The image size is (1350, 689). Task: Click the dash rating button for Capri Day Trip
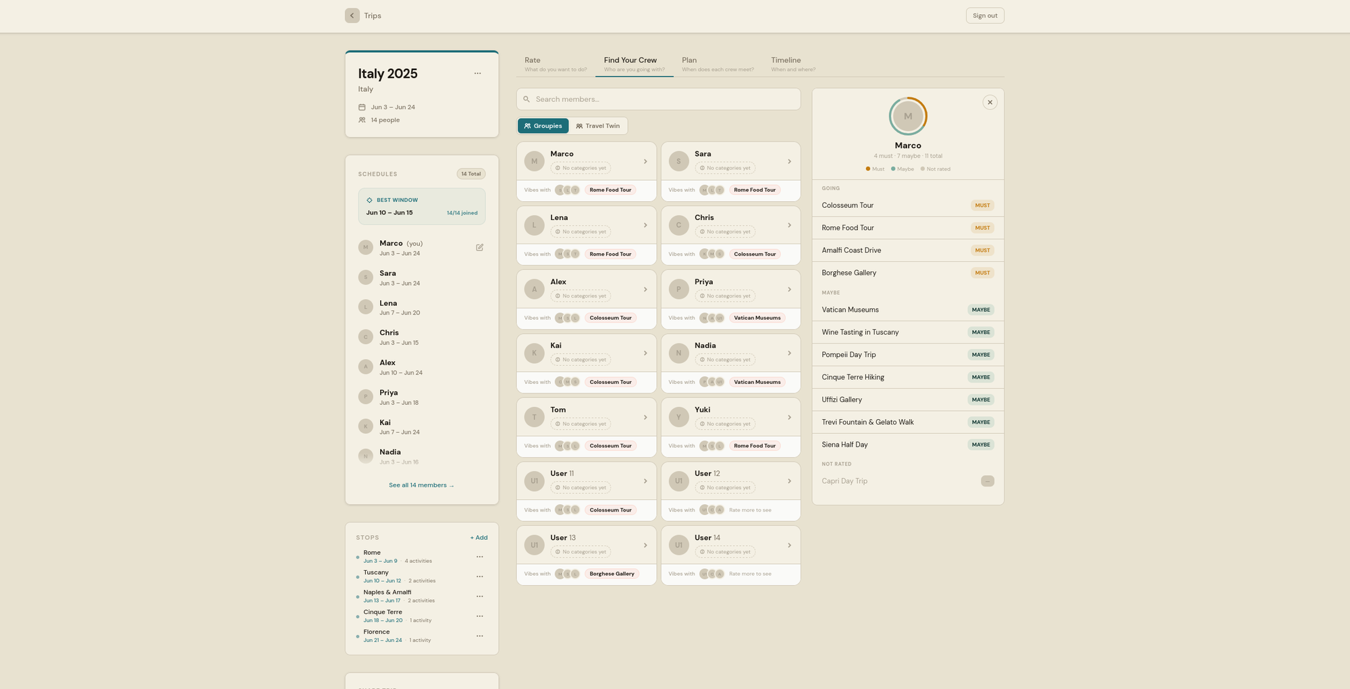pos(988,481)
